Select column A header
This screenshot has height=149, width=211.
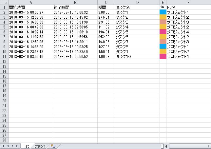coord(31,2)
